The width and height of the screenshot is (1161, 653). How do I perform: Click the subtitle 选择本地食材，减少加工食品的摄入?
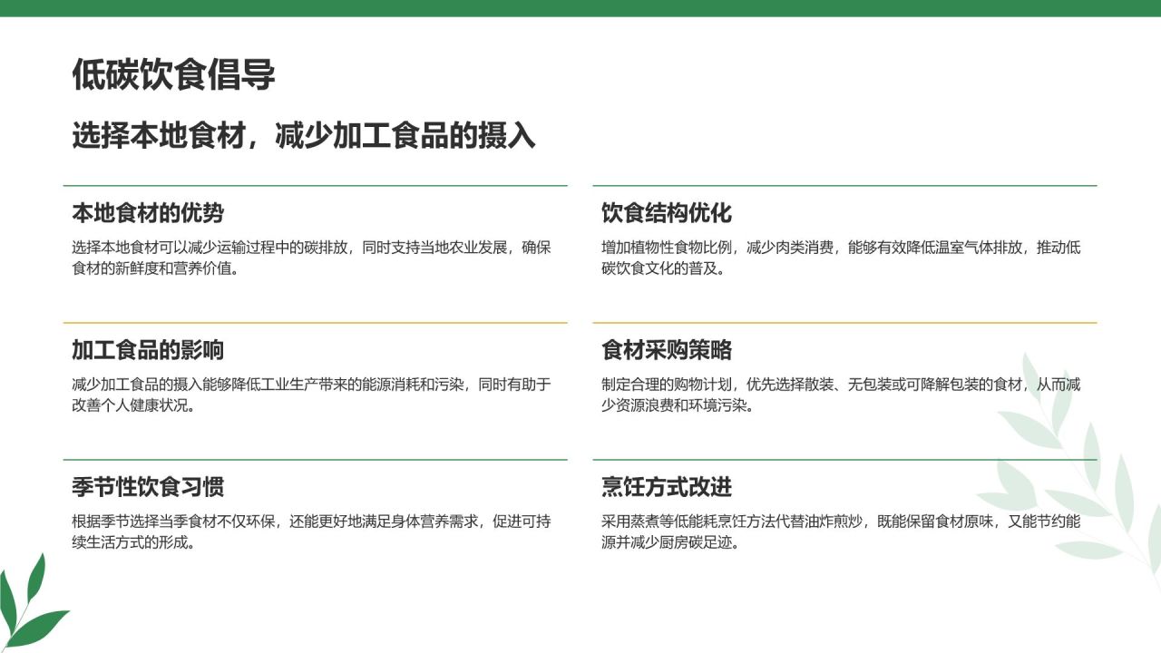[x=304, y=136]
